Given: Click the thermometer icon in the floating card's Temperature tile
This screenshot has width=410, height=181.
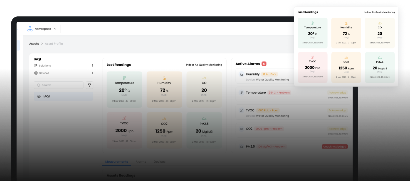Looking at the screenshot, I should (313, 23).
